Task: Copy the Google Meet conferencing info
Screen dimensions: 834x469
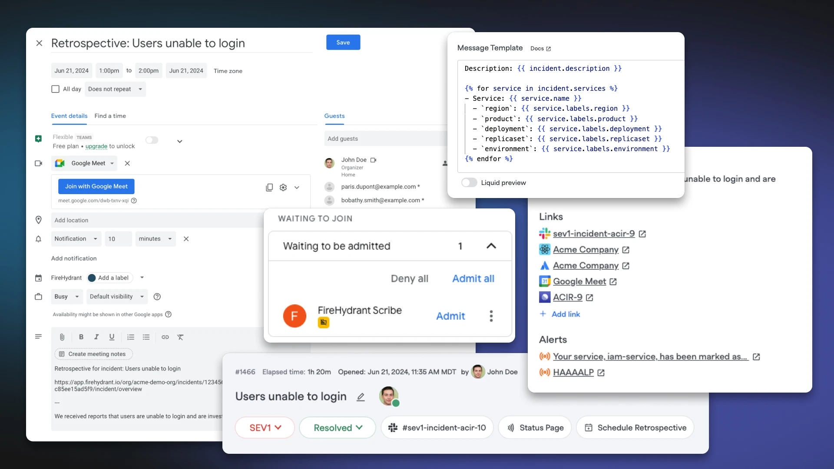Action: point(269,187)
